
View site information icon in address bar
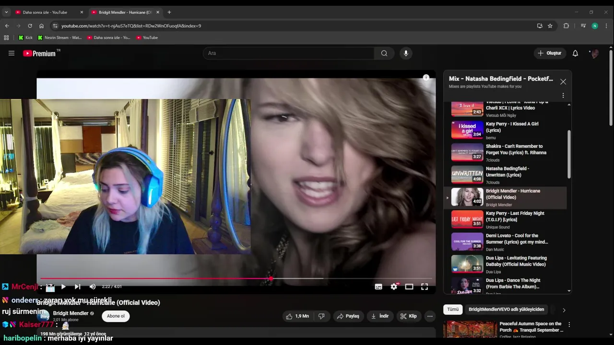pos(55,26)
